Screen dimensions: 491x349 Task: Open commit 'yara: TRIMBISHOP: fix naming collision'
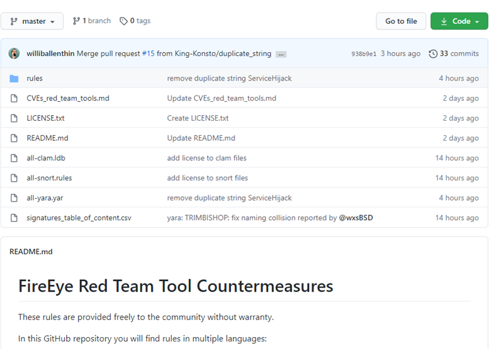tap(252, 218)
